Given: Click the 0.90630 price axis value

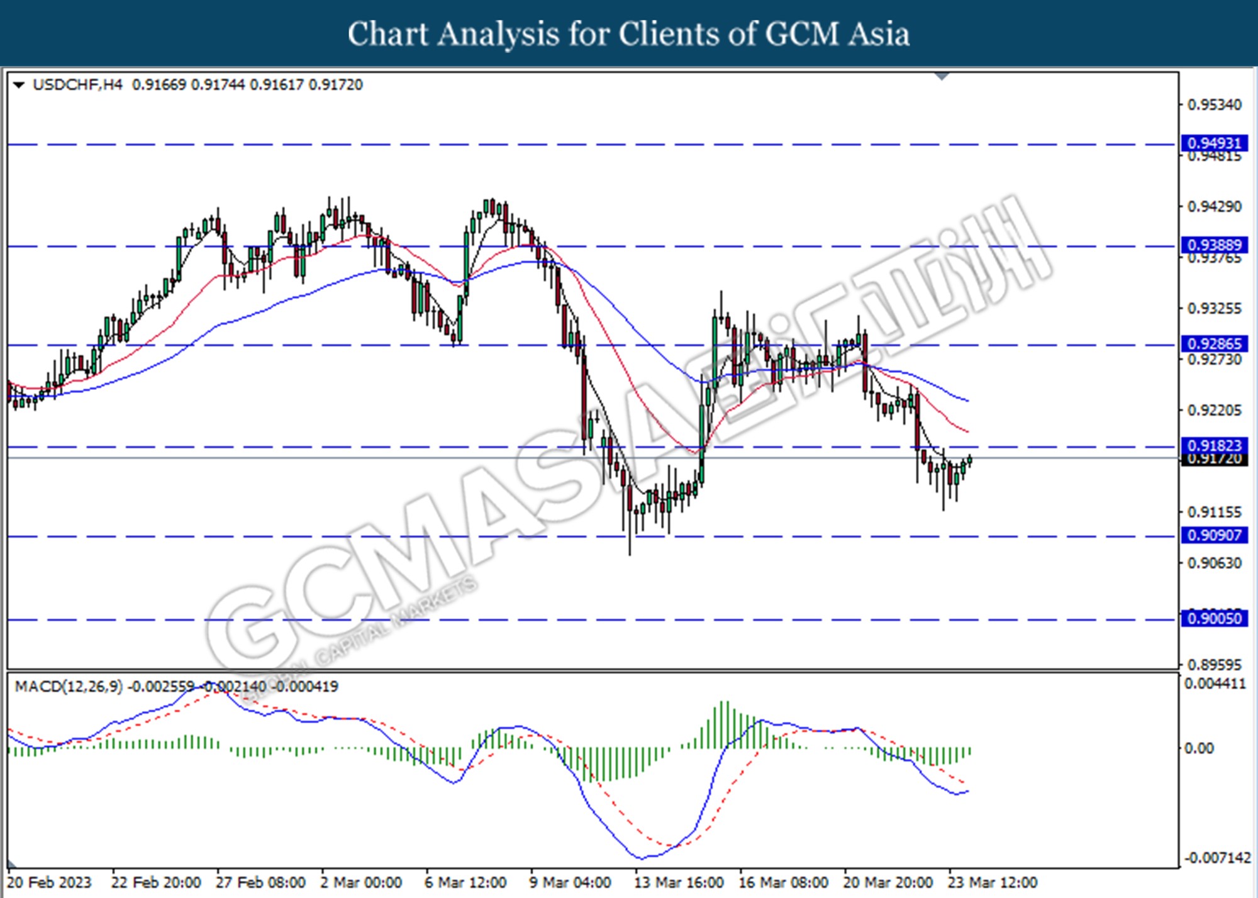Looking at the screenshot, I should coord(1214,563).
